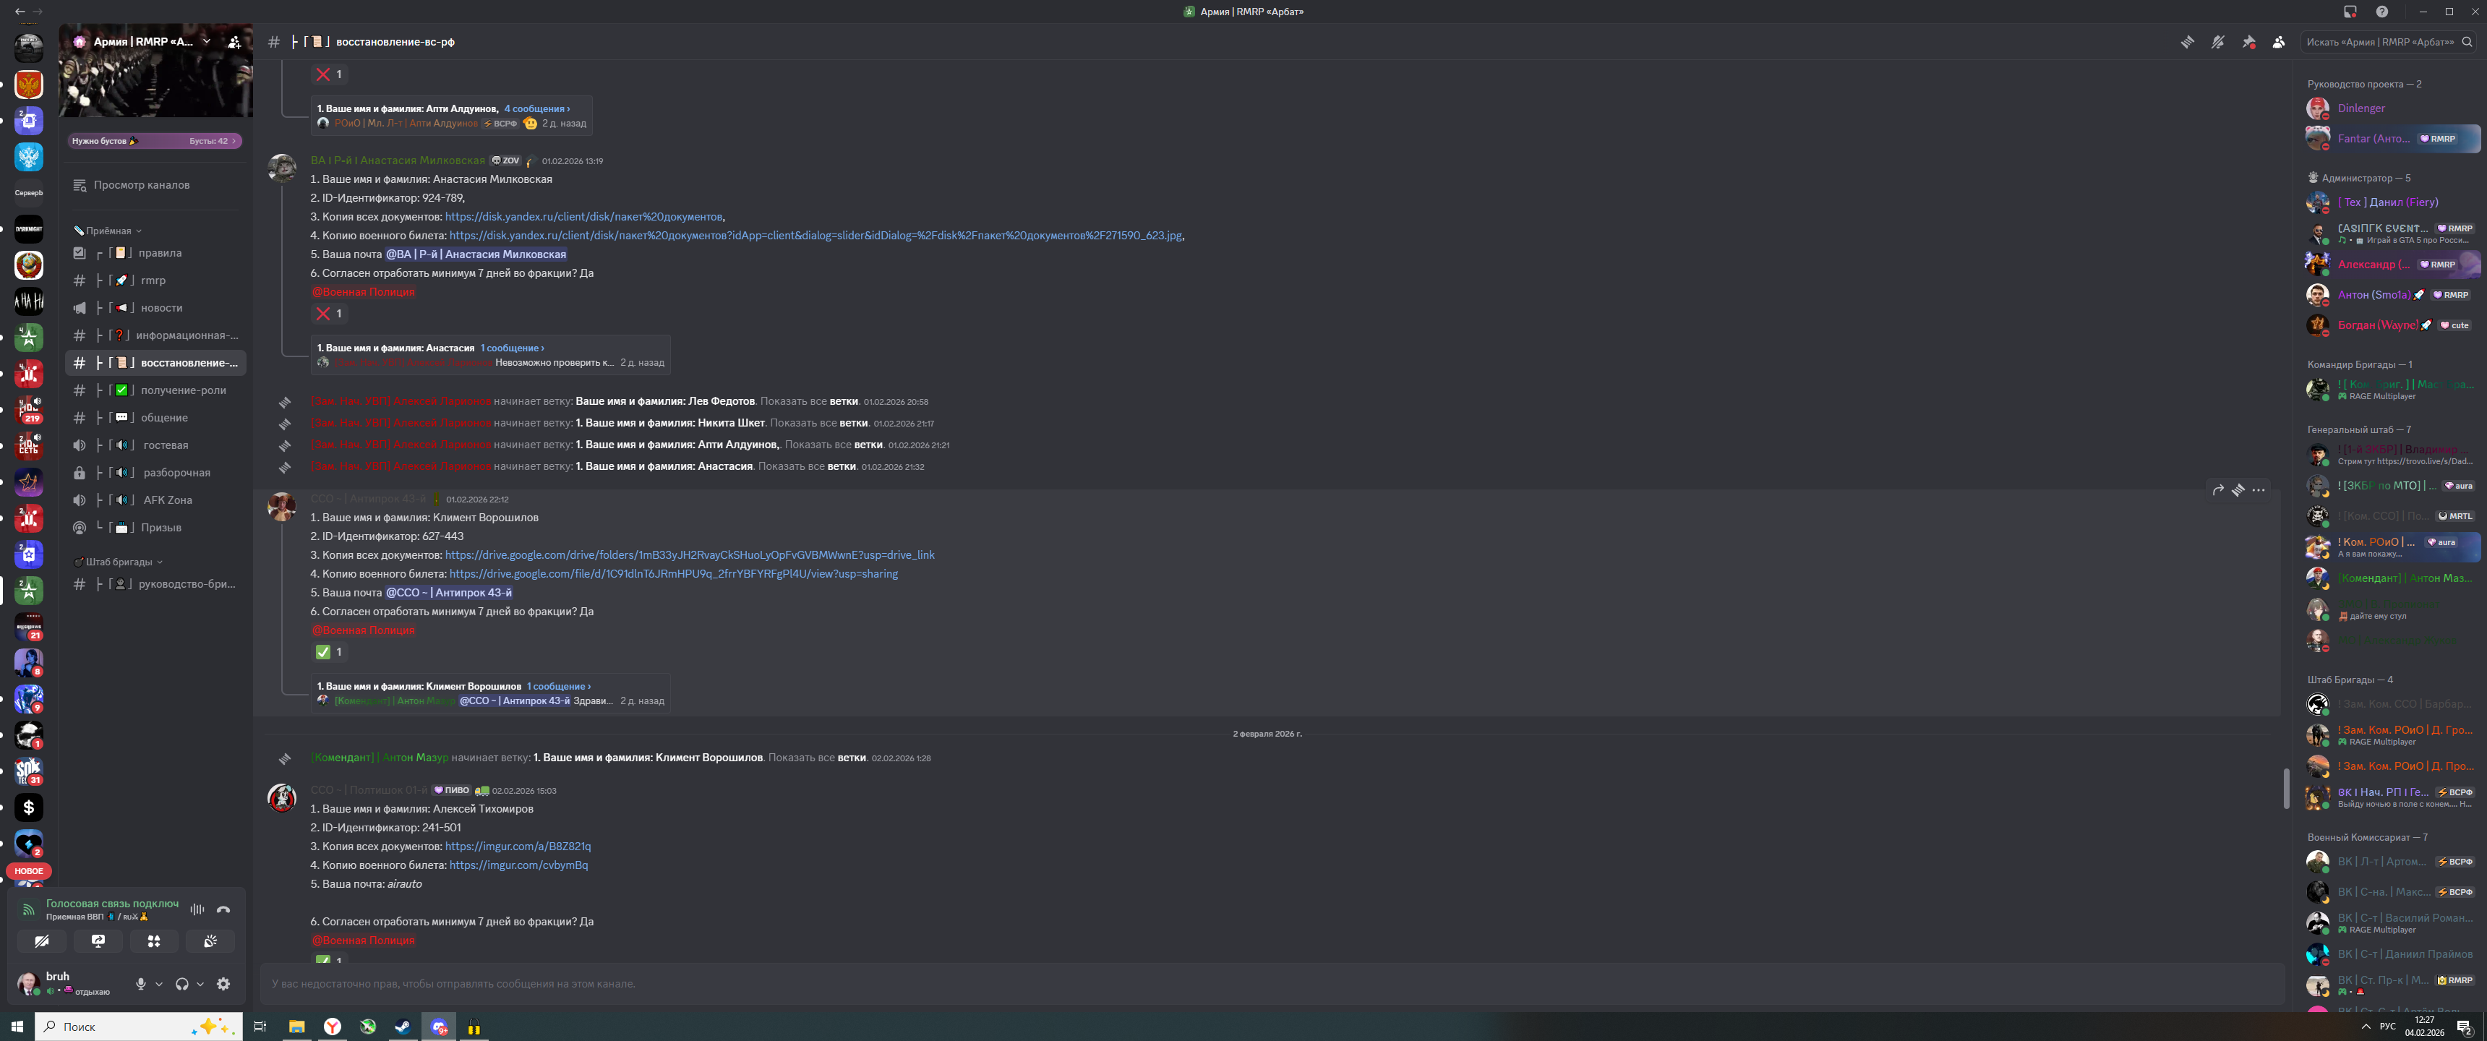Viewport: 2487px width, 1041px height.
Task: Open the microphone input options arrow
Action: [159, 984]
